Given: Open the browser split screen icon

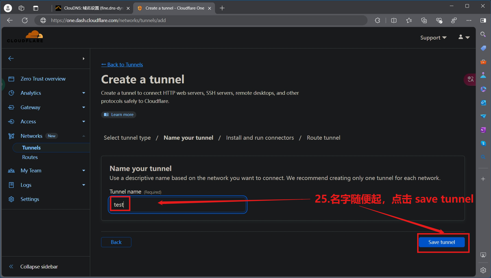Looking at the screenshot, I should [x=394, y=20].
